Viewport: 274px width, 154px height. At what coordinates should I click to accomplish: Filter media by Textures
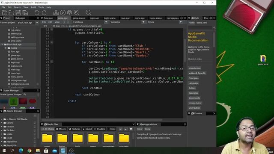coord(74,129)
